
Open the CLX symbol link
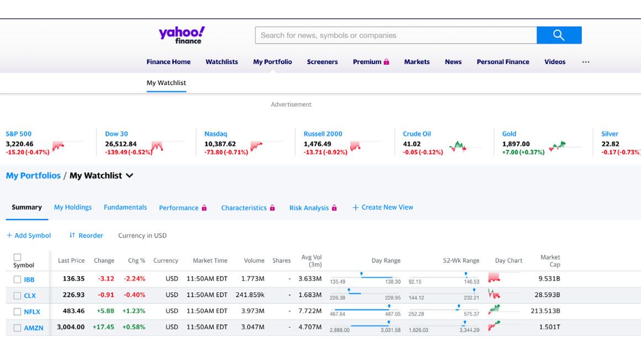pos(30,296)
